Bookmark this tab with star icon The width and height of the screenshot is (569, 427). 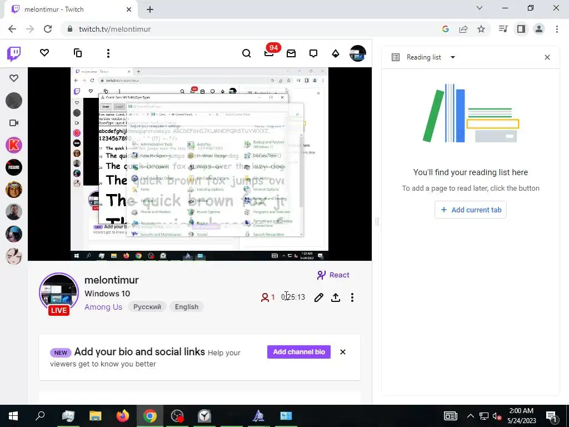(481, 29)
